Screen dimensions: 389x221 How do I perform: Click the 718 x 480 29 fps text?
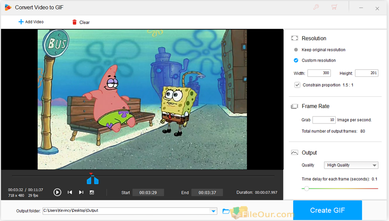[x=23, y=196]
